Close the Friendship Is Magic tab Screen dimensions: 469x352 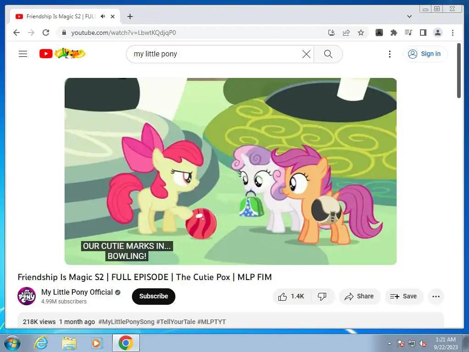(113, 16)
